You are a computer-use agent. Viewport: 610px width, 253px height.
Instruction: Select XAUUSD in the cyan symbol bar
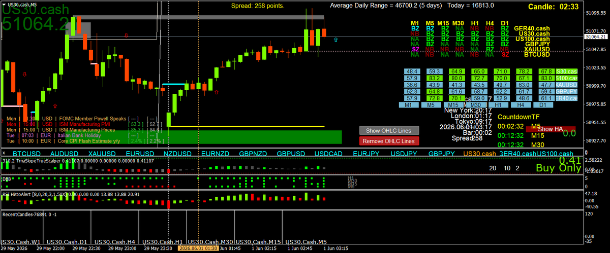coord(102,153)
